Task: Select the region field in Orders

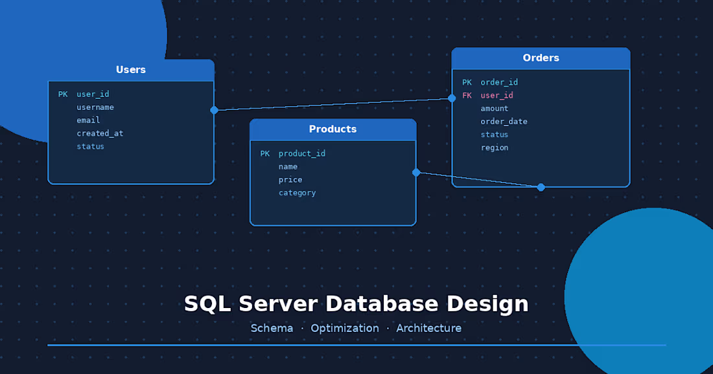Action: [495, 148]
